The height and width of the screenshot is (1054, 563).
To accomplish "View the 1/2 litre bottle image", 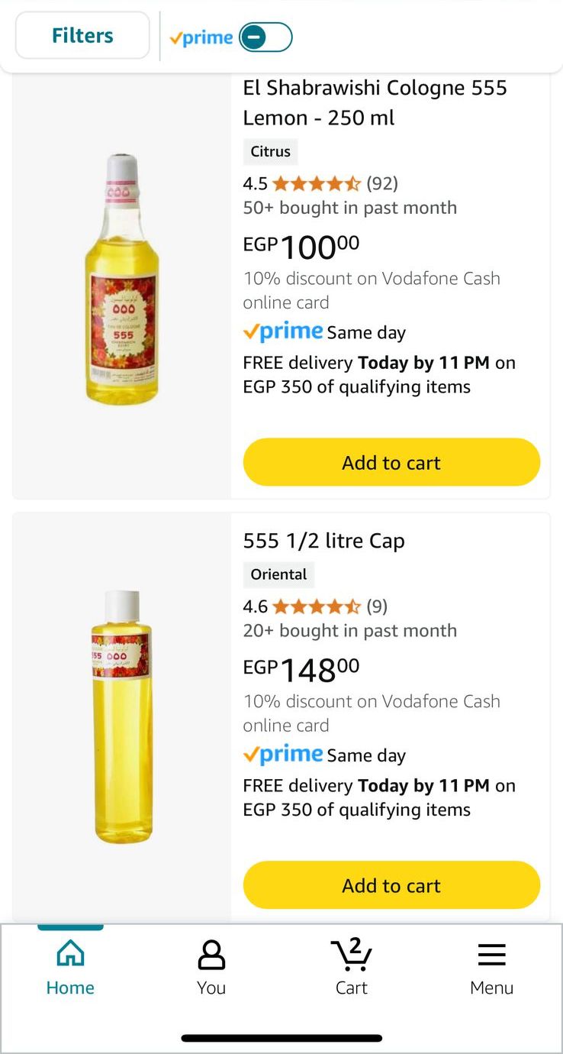I will tap(122, 716).
